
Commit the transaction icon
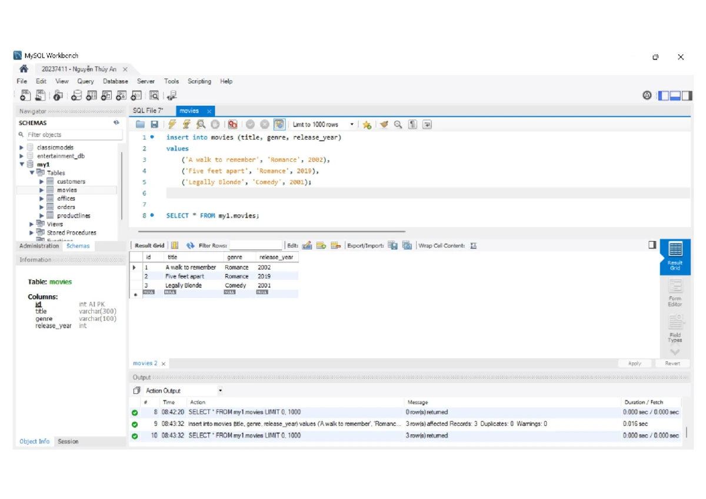pos(250,124)
